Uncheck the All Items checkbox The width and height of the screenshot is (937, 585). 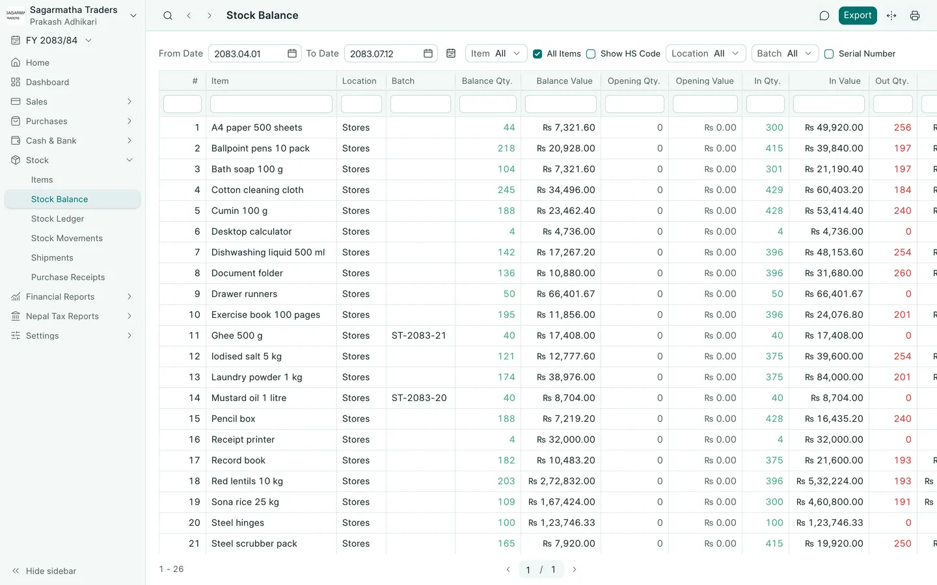[x=537, y=54]
